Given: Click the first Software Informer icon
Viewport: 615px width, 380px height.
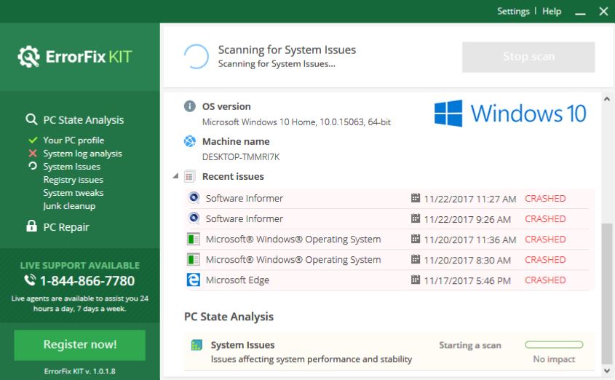Looking at the screenshot, I should pos(194,198).
